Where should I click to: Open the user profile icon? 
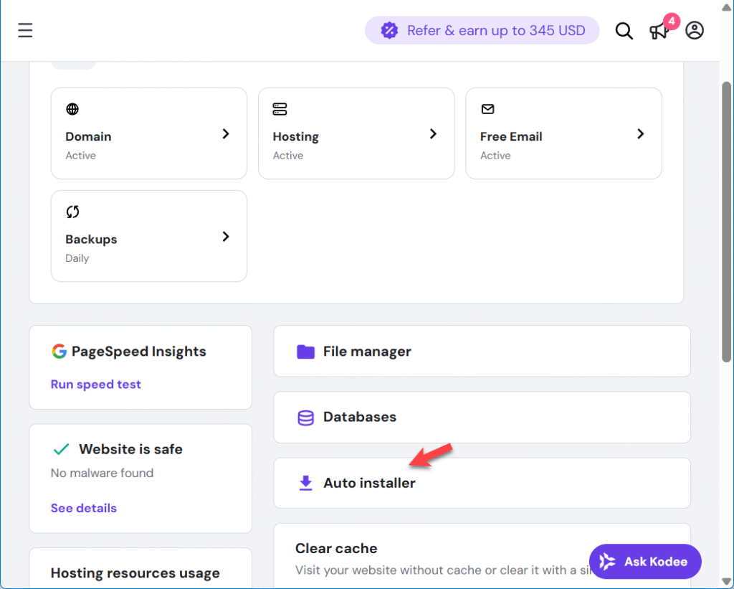(694, 30)
